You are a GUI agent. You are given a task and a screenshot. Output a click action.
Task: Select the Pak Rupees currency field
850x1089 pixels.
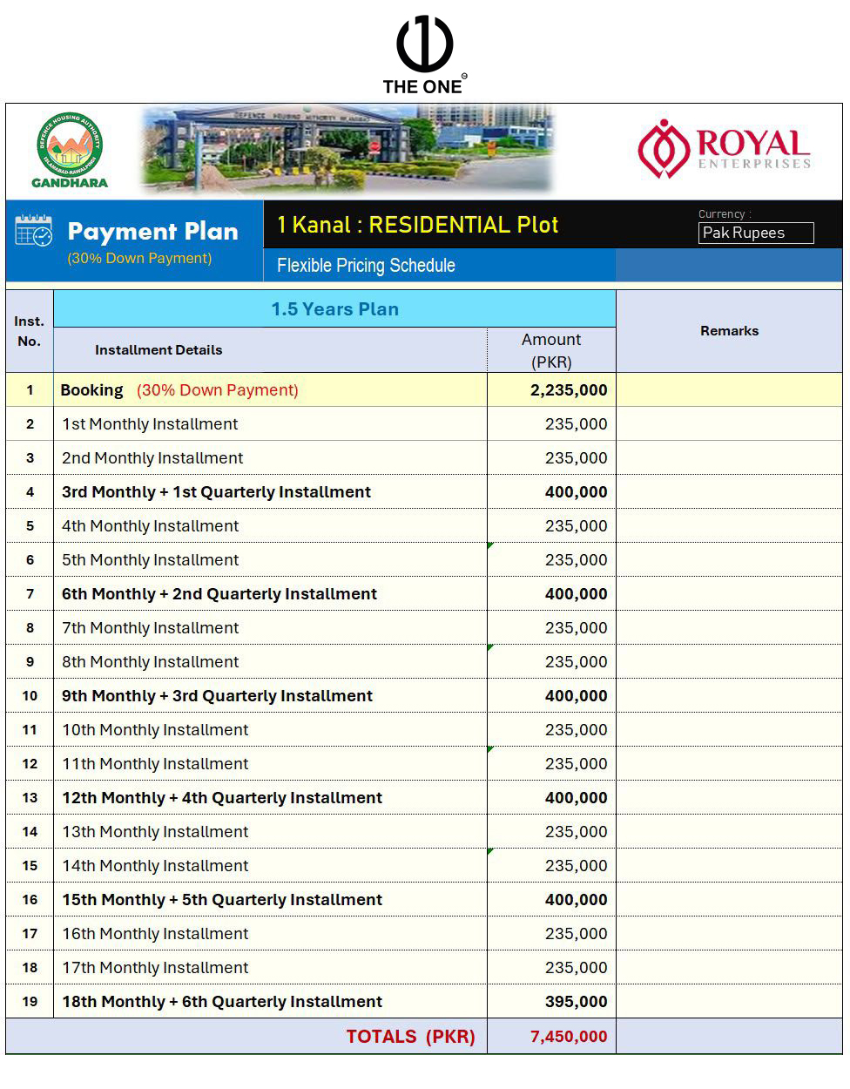coord(756,233)
